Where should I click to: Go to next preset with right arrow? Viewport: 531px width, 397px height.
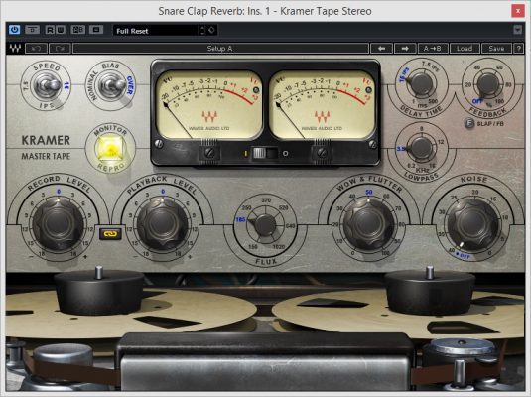pyautogui.click(x=405, y=48)
